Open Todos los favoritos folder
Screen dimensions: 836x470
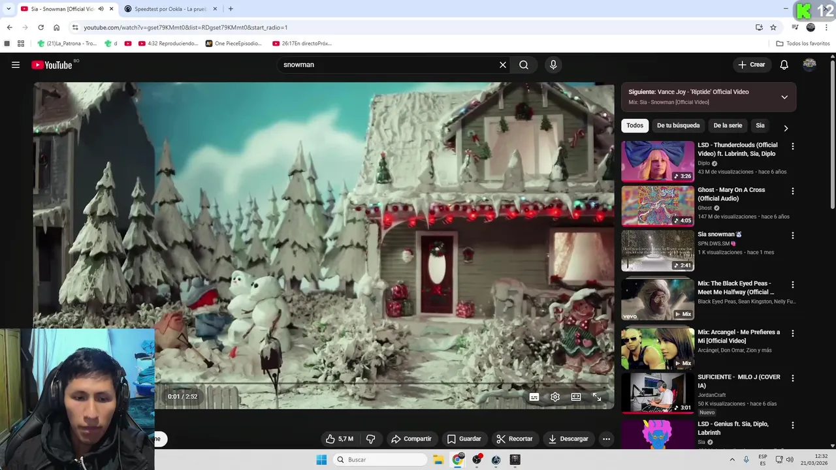pyautogui.click(x=803, y=44)
